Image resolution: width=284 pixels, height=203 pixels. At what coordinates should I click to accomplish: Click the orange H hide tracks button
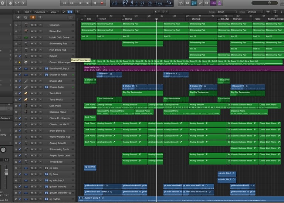pos(33,17)
